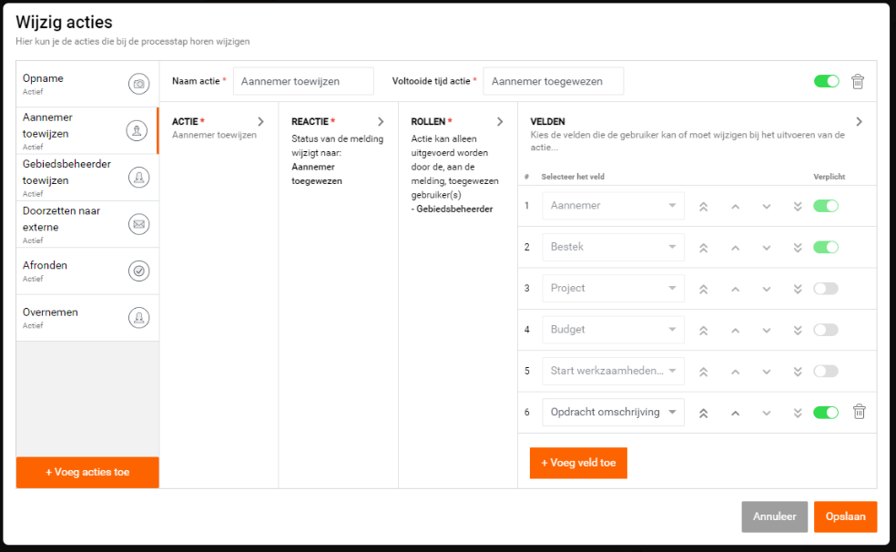Delete the Opdracht omschrijving field row

pyautogui.click(x=859, y=412)
